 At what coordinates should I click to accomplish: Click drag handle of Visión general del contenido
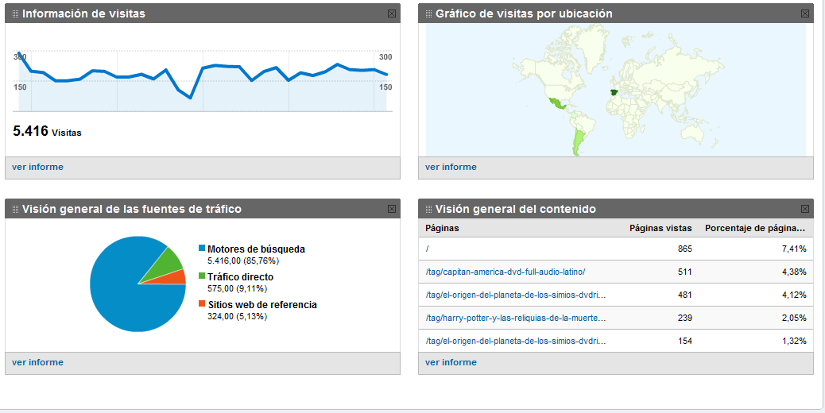click(429, 209)
